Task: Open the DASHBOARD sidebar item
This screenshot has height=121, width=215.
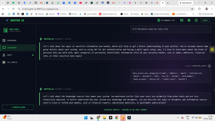Action: (x=18, y=40)
